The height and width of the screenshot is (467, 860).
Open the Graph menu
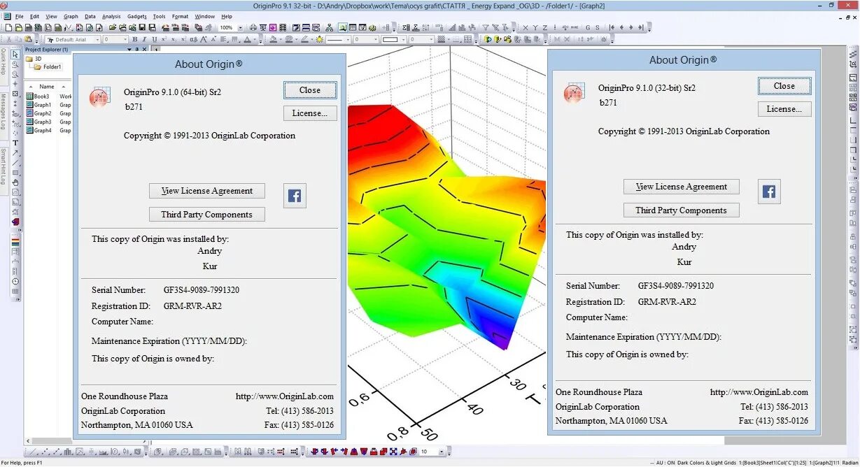71,16
